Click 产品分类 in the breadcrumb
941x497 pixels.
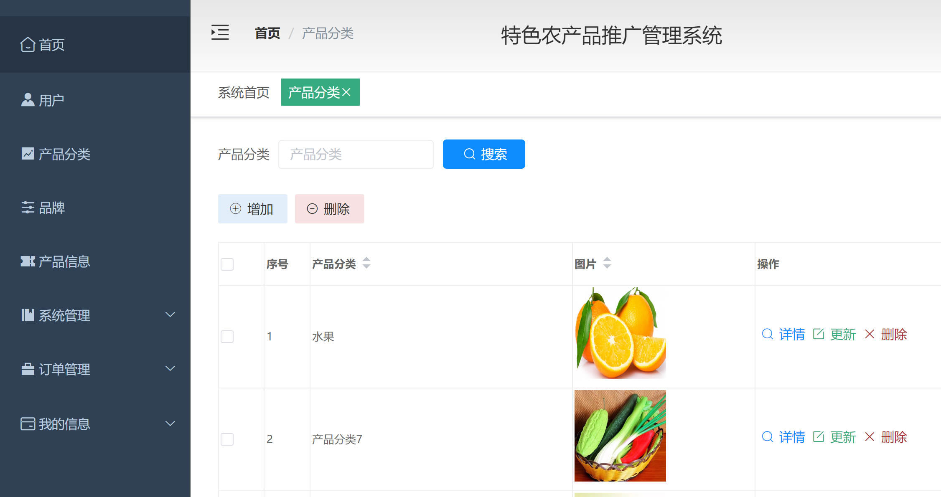328,33
